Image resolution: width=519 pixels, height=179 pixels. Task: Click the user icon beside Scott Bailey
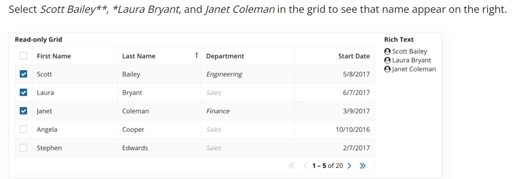pos(387,51)
